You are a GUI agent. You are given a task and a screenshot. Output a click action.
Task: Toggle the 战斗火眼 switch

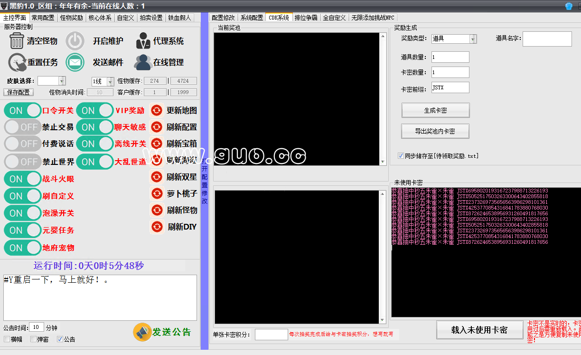coord(23,179)
